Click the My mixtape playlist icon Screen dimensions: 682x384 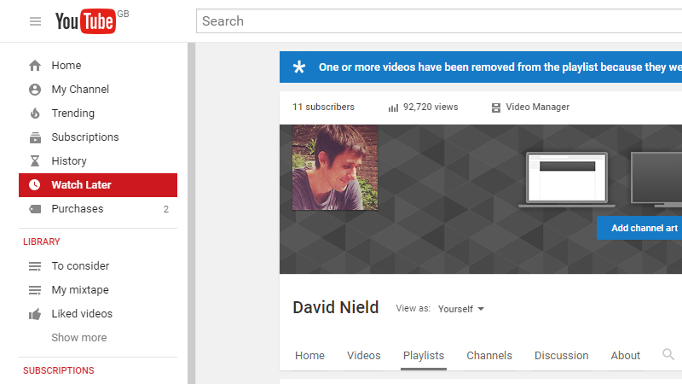pyautogui.click(x=35, y=290)
